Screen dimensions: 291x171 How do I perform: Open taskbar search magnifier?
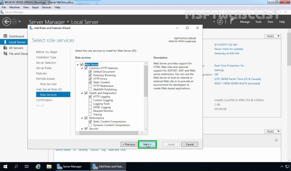(x=16, y=166)
